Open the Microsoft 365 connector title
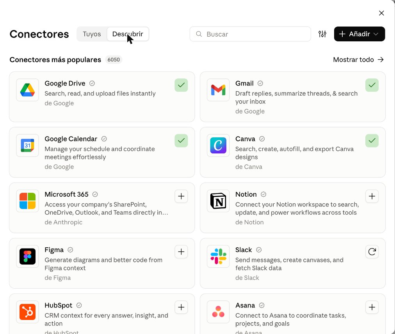395x334 pixels. tap(66, 194)
